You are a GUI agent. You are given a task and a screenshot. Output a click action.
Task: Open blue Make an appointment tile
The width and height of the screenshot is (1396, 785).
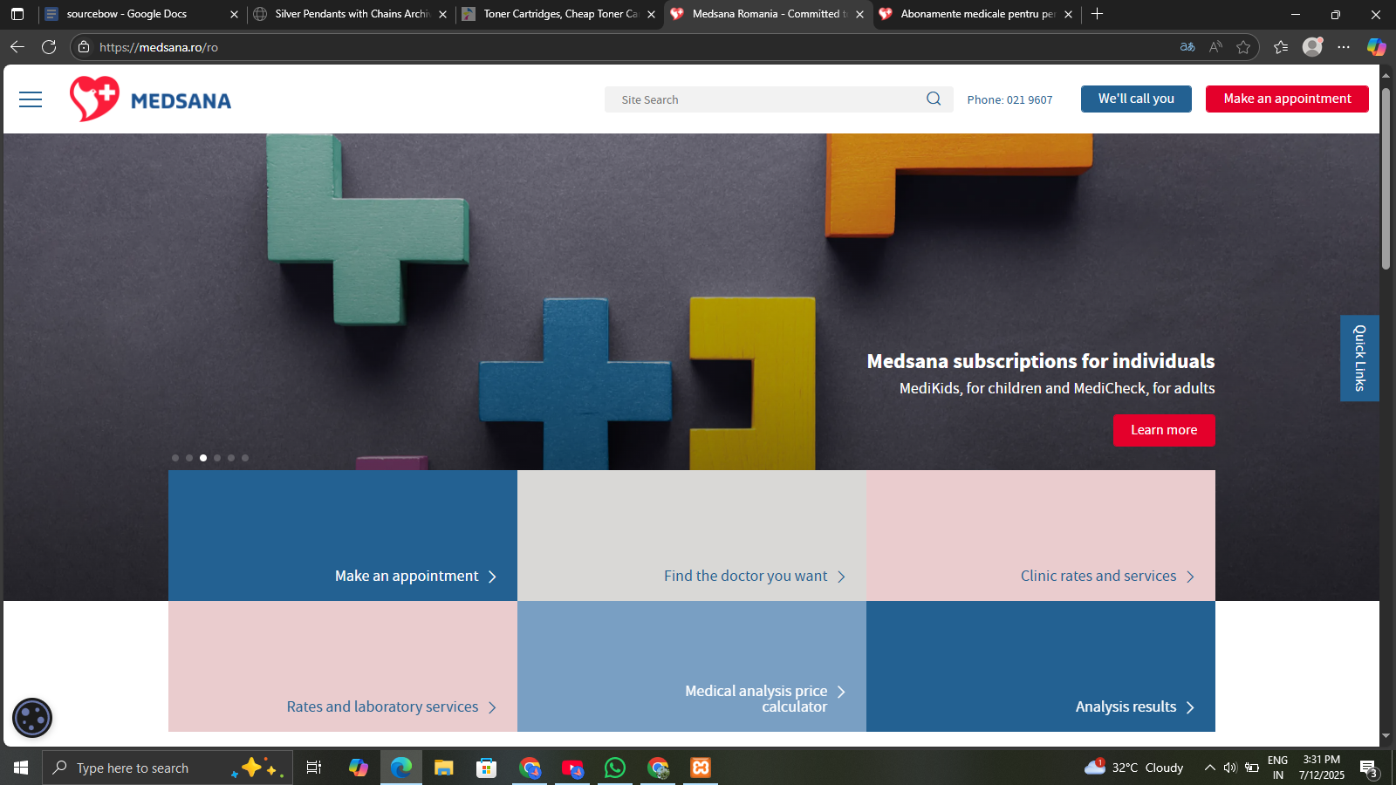(x=343, y=536)
